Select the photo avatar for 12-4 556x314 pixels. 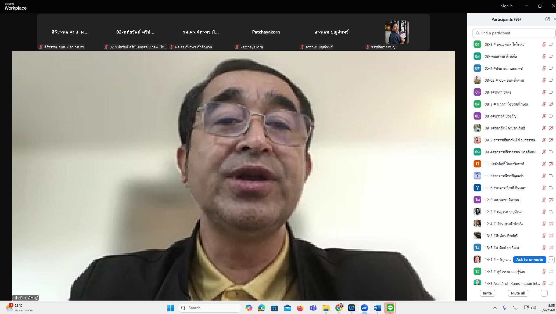point(477,224)
